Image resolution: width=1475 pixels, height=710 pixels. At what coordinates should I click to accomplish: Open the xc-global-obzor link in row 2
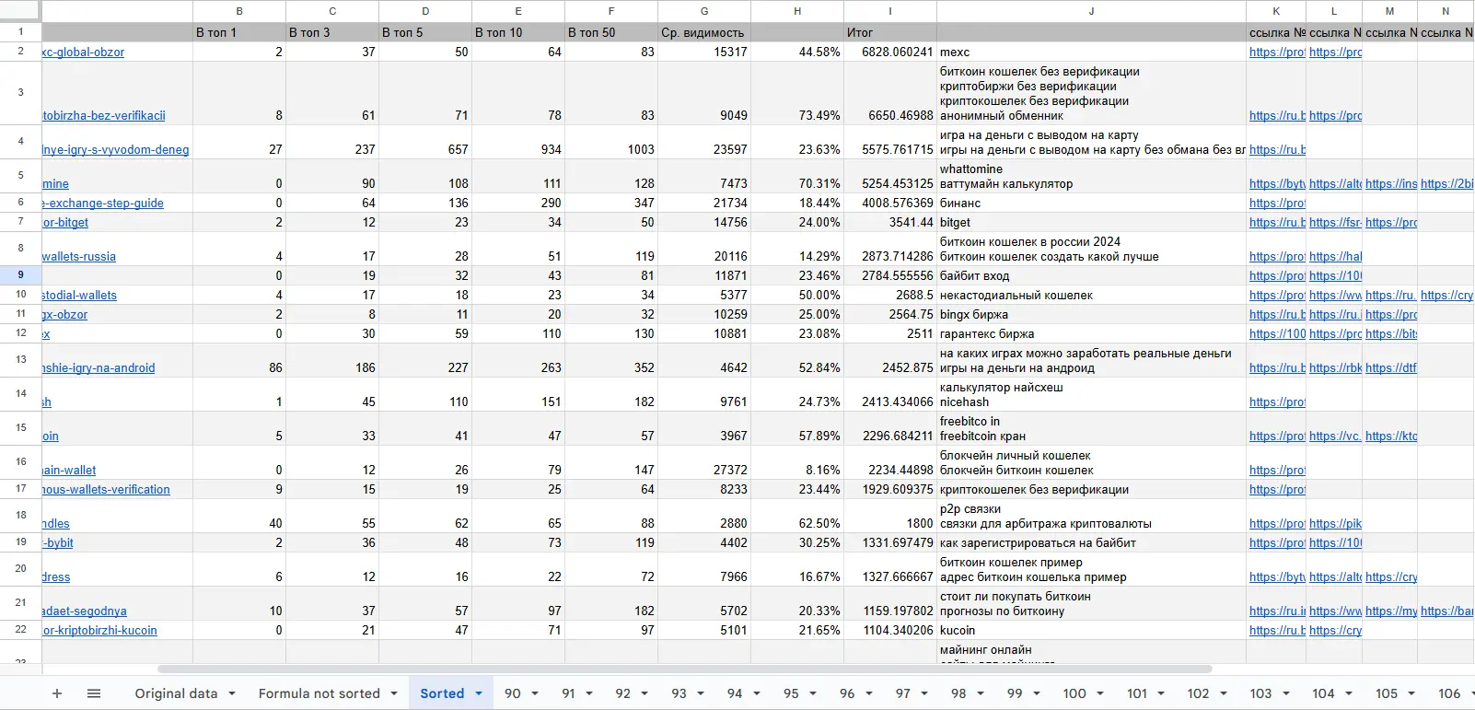83,52
